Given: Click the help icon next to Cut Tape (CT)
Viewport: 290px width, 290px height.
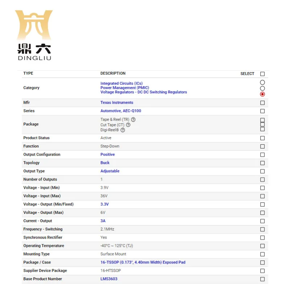Looking at the screenshot, I should pyautogui.click(x=128, y=125).
